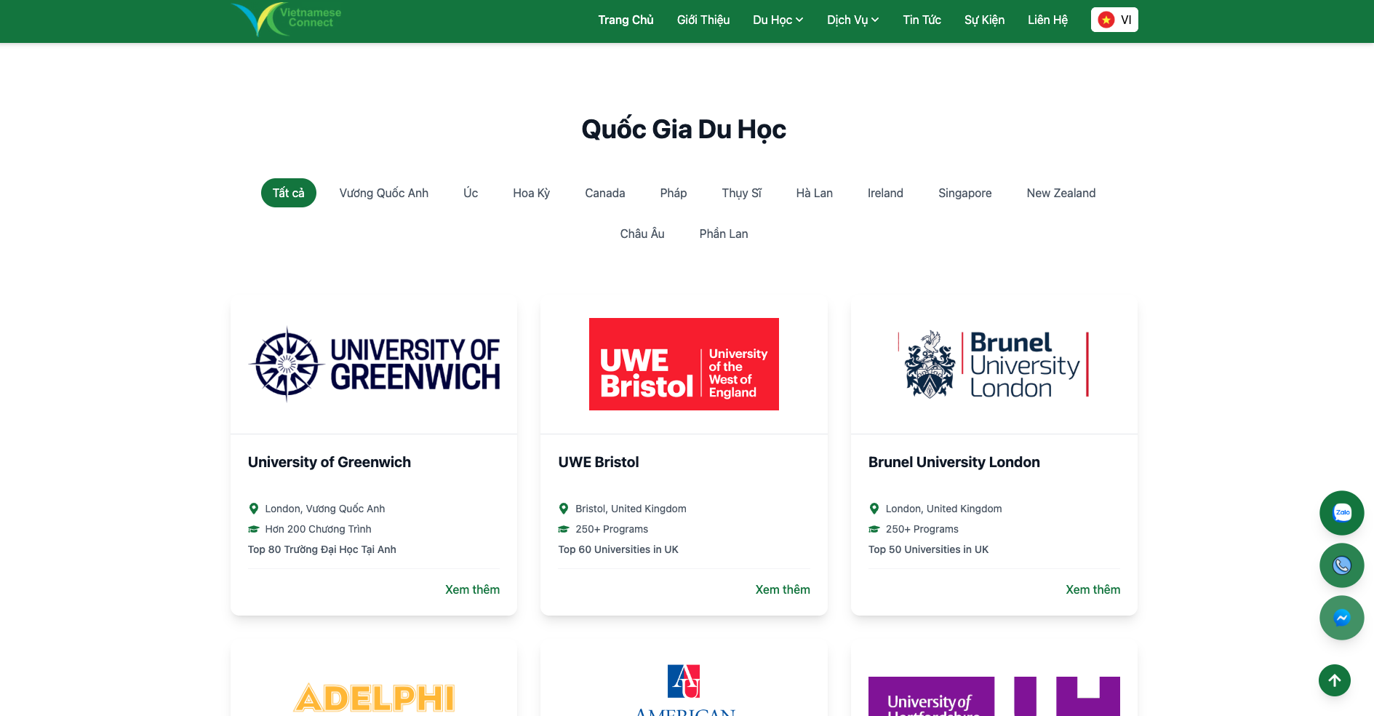The width and height of the screenshot is (1374, 716).
Task: Select the Canada country tab
Action: (604, 193)
